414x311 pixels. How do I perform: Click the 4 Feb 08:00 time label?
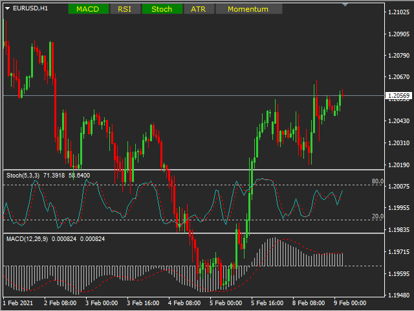coord(184,303)
